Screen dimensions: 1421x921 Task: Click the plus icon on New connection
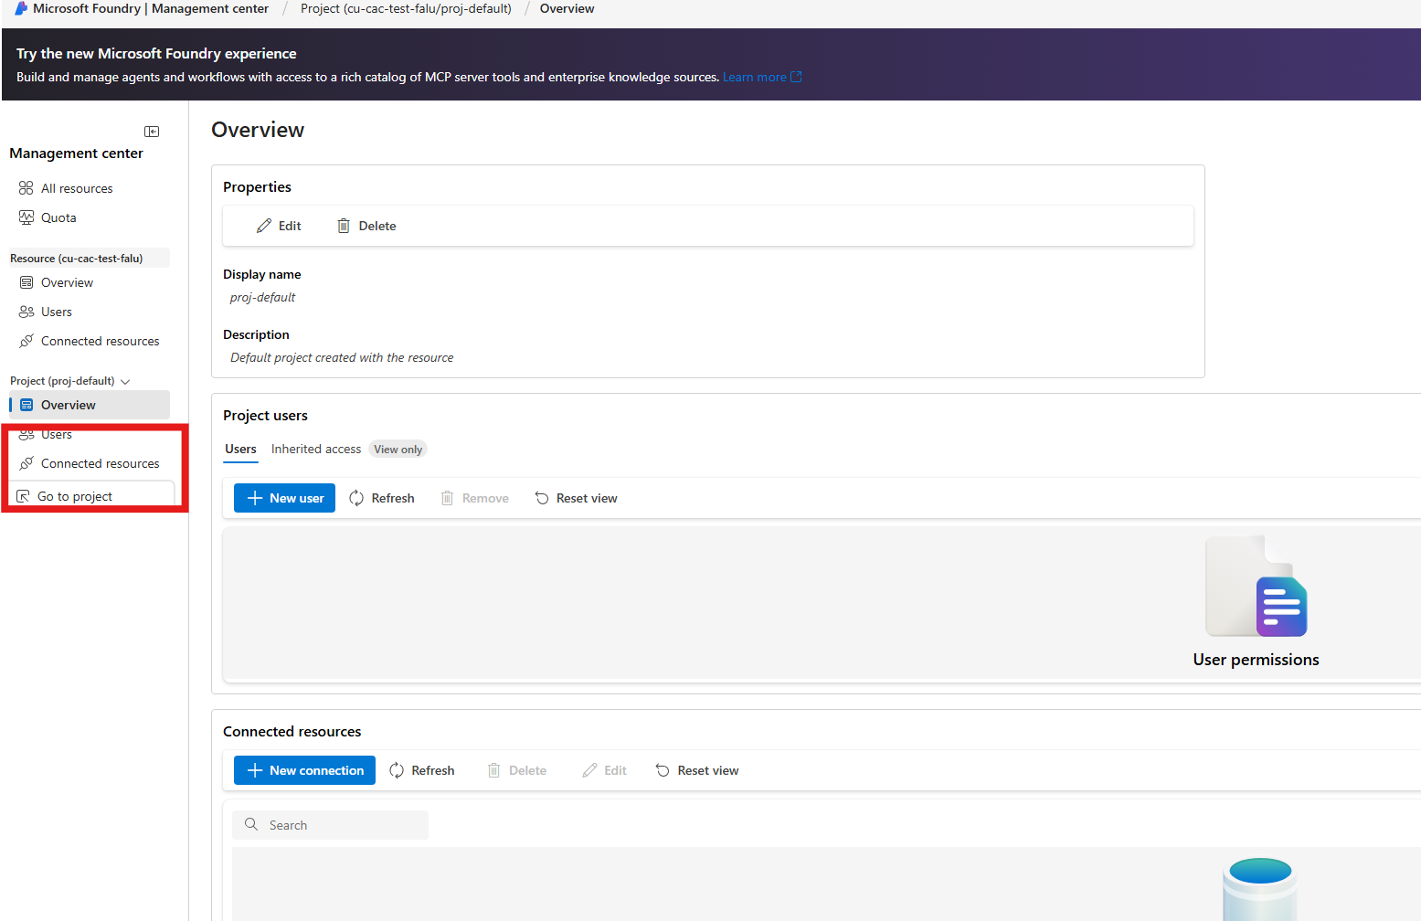point(255,770)
